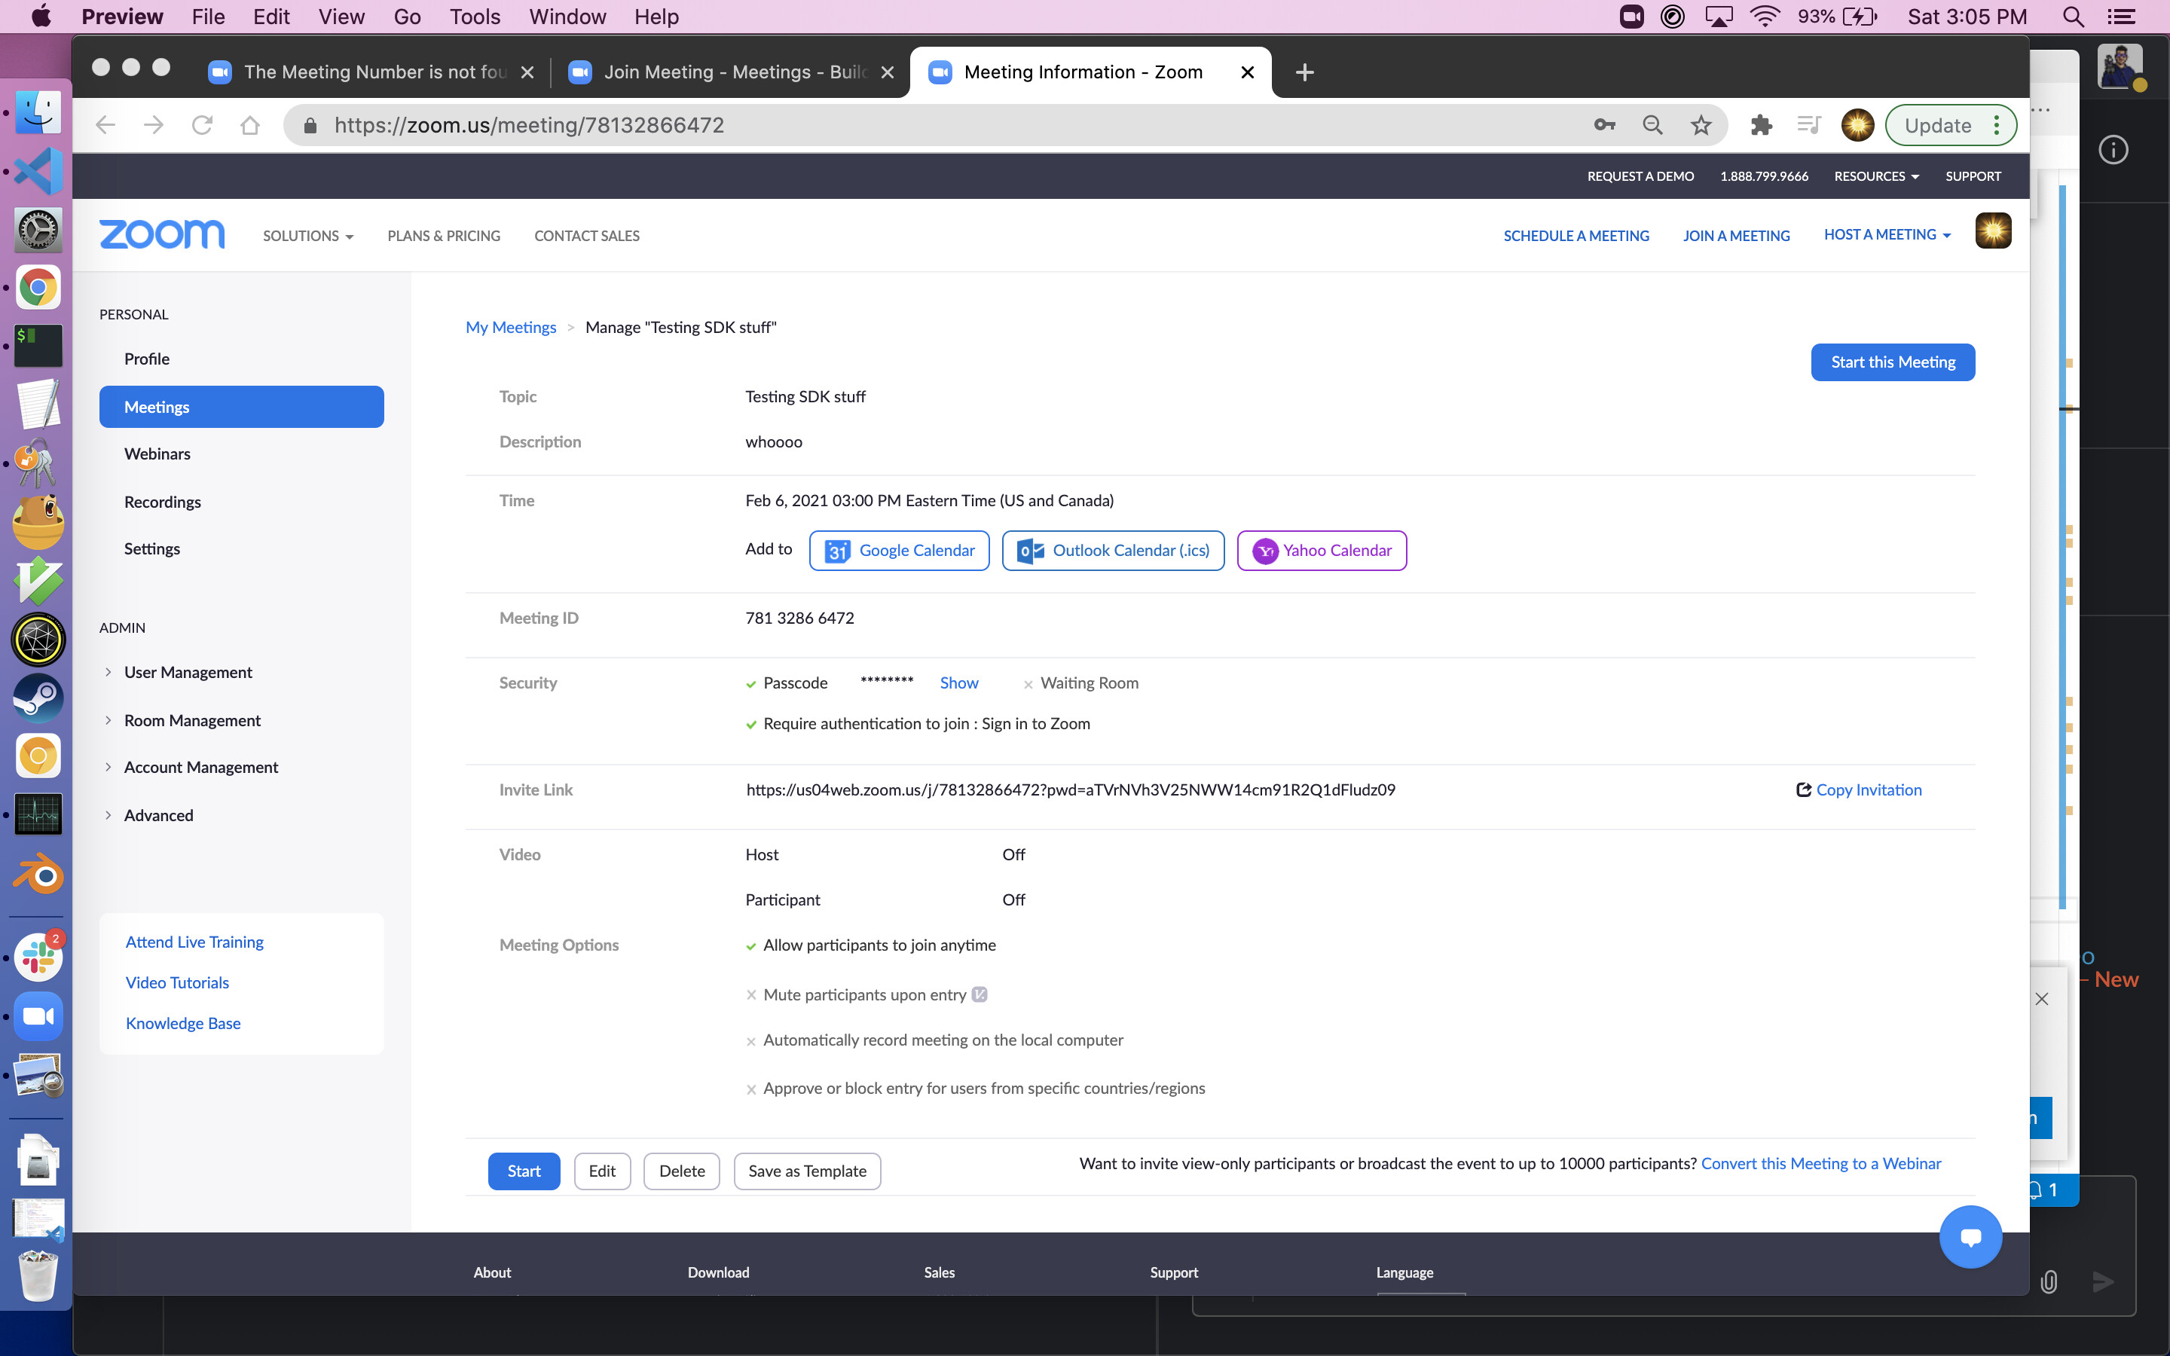Open Knowledge Base link

[183, 1023]
